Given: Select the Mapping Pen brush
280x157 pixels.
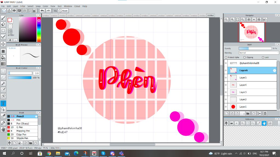Looking at the screenshot, I should pyautogui.click(x=22, y=131).
